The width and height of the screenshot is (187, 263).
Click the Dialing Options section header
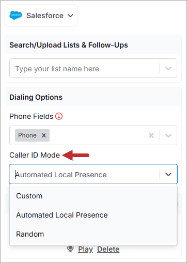[x=36, y=97]
